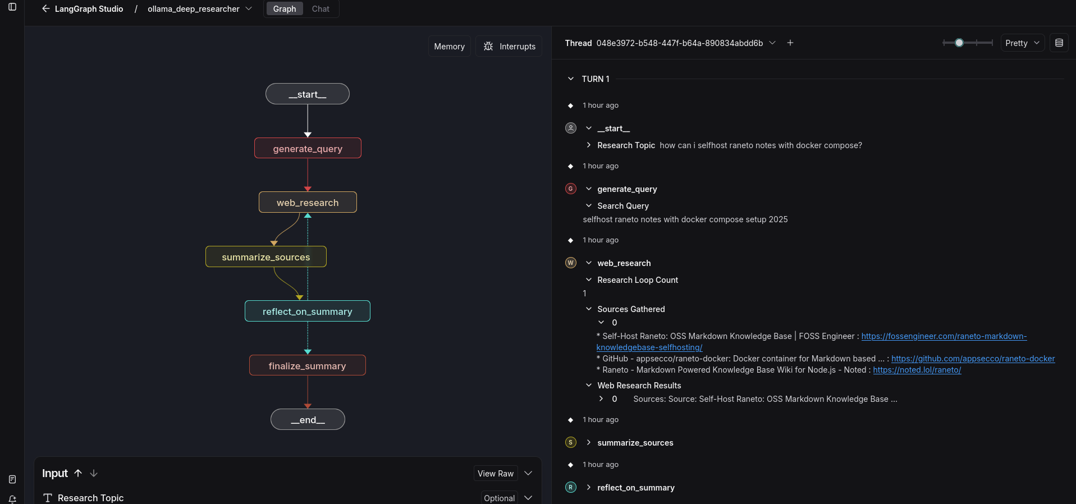
Task: Collapse the Search Query field
Action: (589, 206)
